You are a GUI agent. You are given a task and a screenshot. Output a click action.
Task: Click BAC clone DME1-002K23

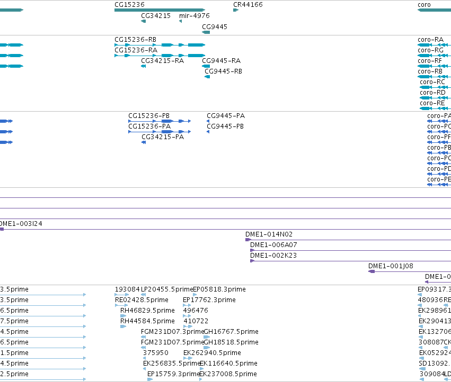click(351, 261)
